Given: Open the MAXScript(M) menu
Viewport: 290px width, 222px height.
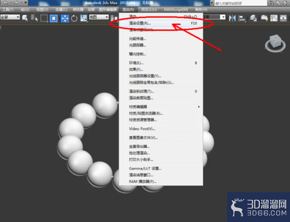Looking at the screenshot, I should (176, 10).
